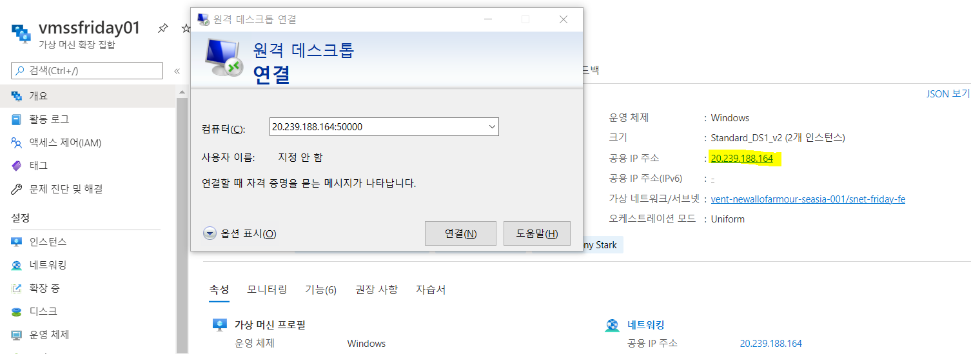Screen dimensions: 971x354
Task: Click the 태그 tag icon
Action: point(17,166)
